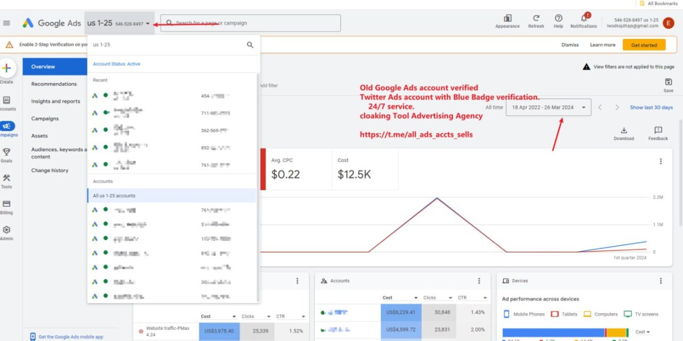683x341 pixels.
Task: Open Change history
Action: 50,171
